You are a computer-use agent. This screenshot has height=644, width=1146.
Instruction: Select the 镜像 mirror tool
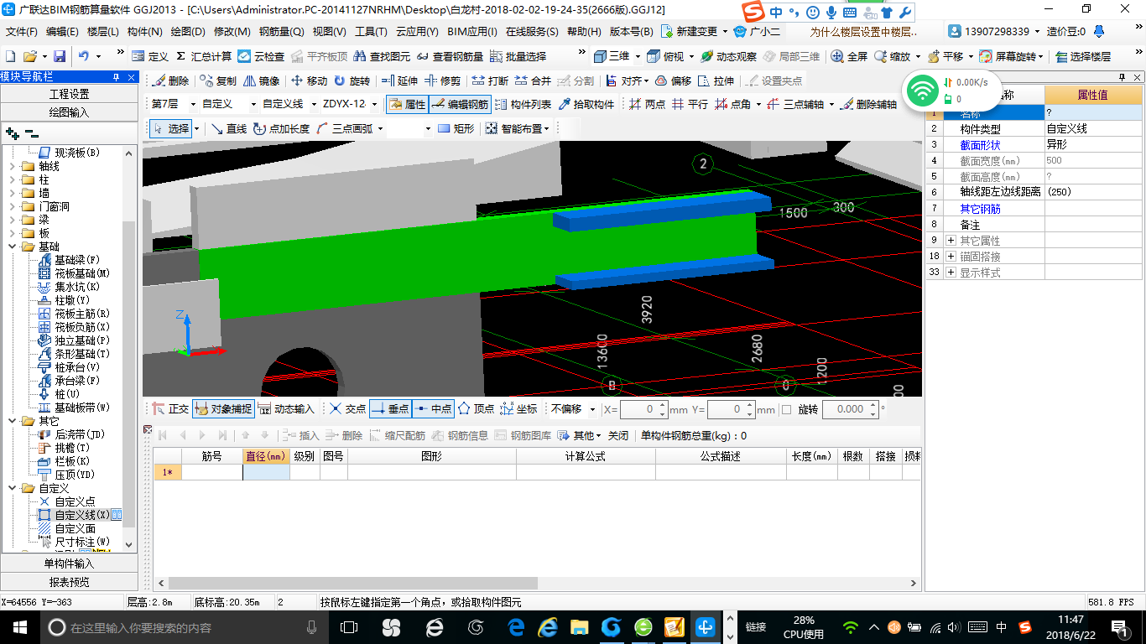[262, 81]
